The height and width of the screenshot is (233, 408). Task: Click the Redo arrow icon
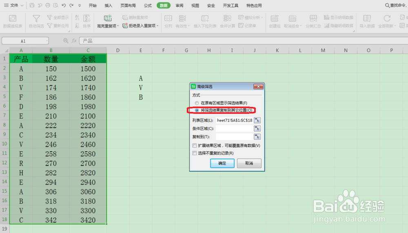click(71, 5)
